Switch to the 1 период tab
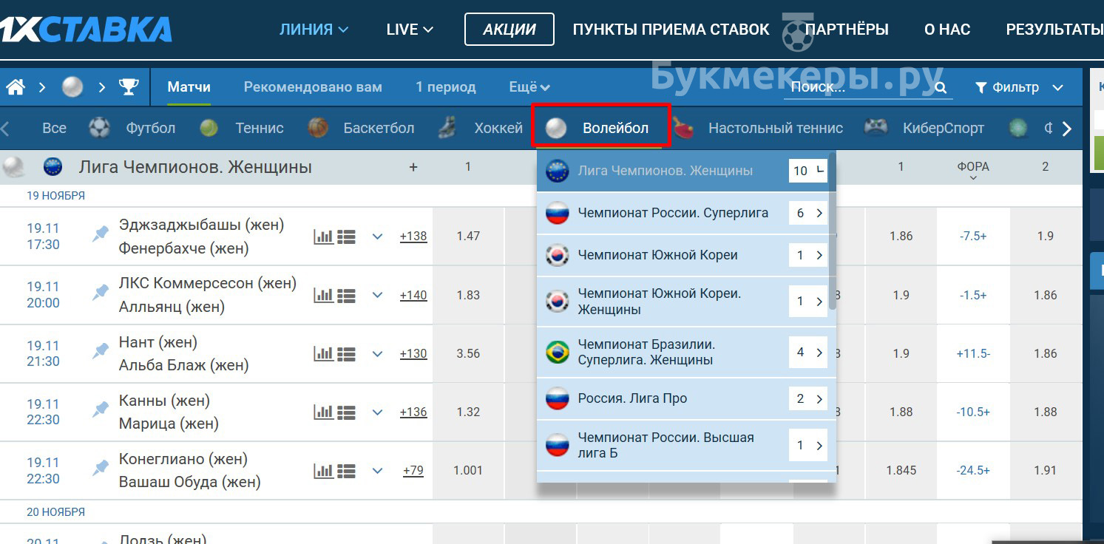 pyautogui.click(x=445, y=87)
